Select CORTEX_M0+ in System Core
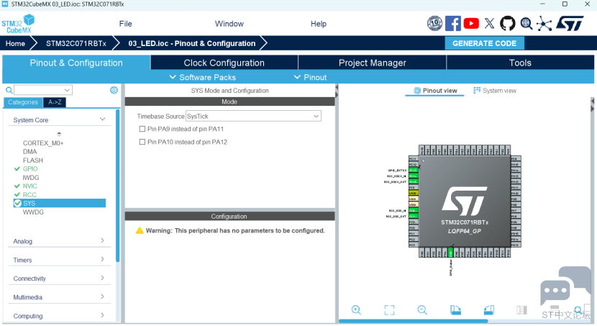Viewport: 597px width, 326px height. [x=43, y=142]
